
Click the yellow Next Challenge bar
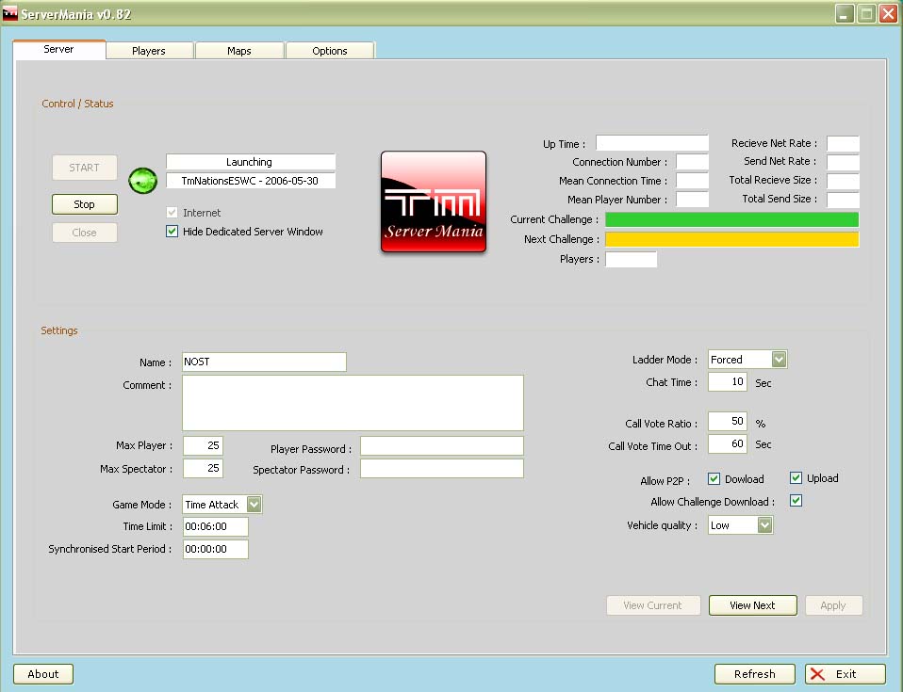(x=732, y=239)
